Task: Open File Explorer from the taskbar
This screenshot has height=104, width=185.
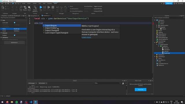Action: (12, 102)
